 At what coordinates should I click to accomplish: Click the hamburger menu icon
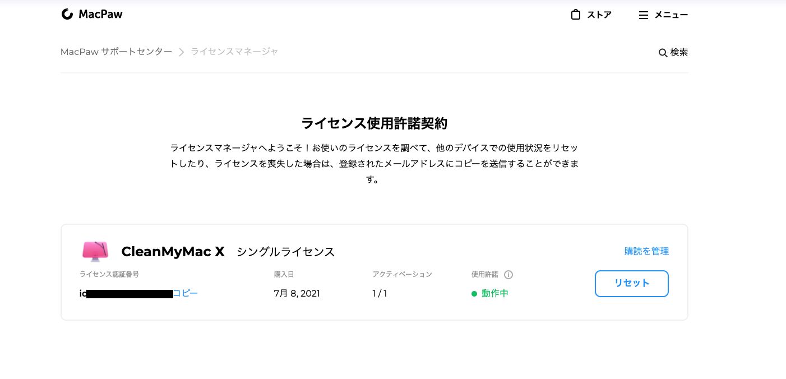point(643,15)
